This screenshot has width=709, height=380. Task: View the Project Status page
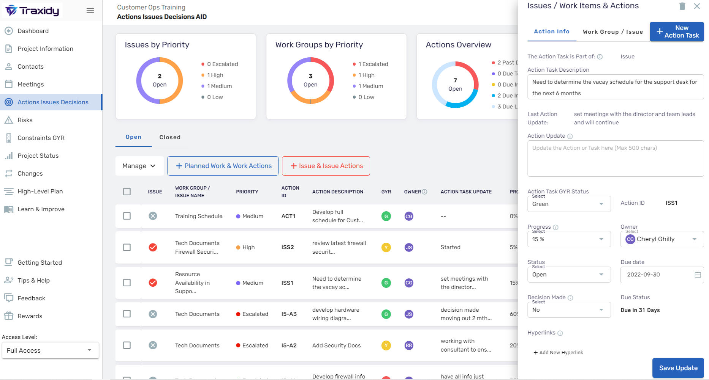(x=38, y=155)
